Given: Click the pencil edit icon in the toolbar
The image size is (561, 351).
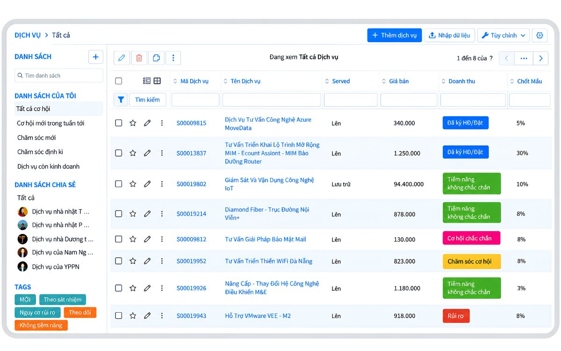Looking at the screenshot, I should pos(122,58).
